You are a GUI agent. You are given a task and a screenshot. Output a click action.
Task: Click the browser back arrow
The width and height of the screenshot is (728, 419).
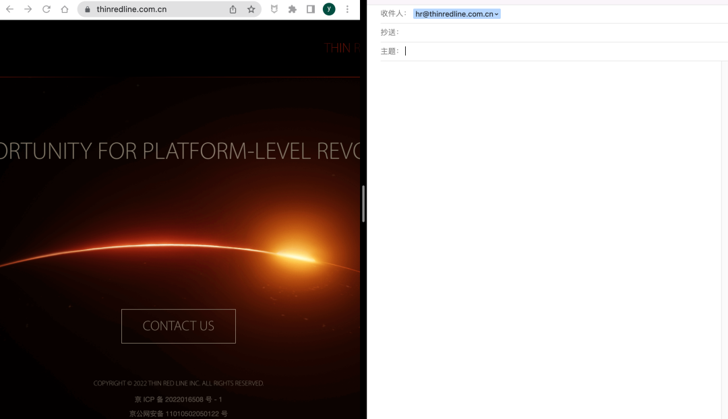coord(9,9)
